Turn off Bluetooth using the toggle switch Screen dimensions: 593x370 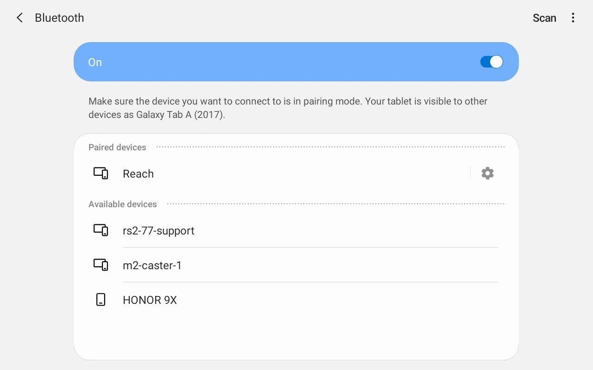coord(491,62)
